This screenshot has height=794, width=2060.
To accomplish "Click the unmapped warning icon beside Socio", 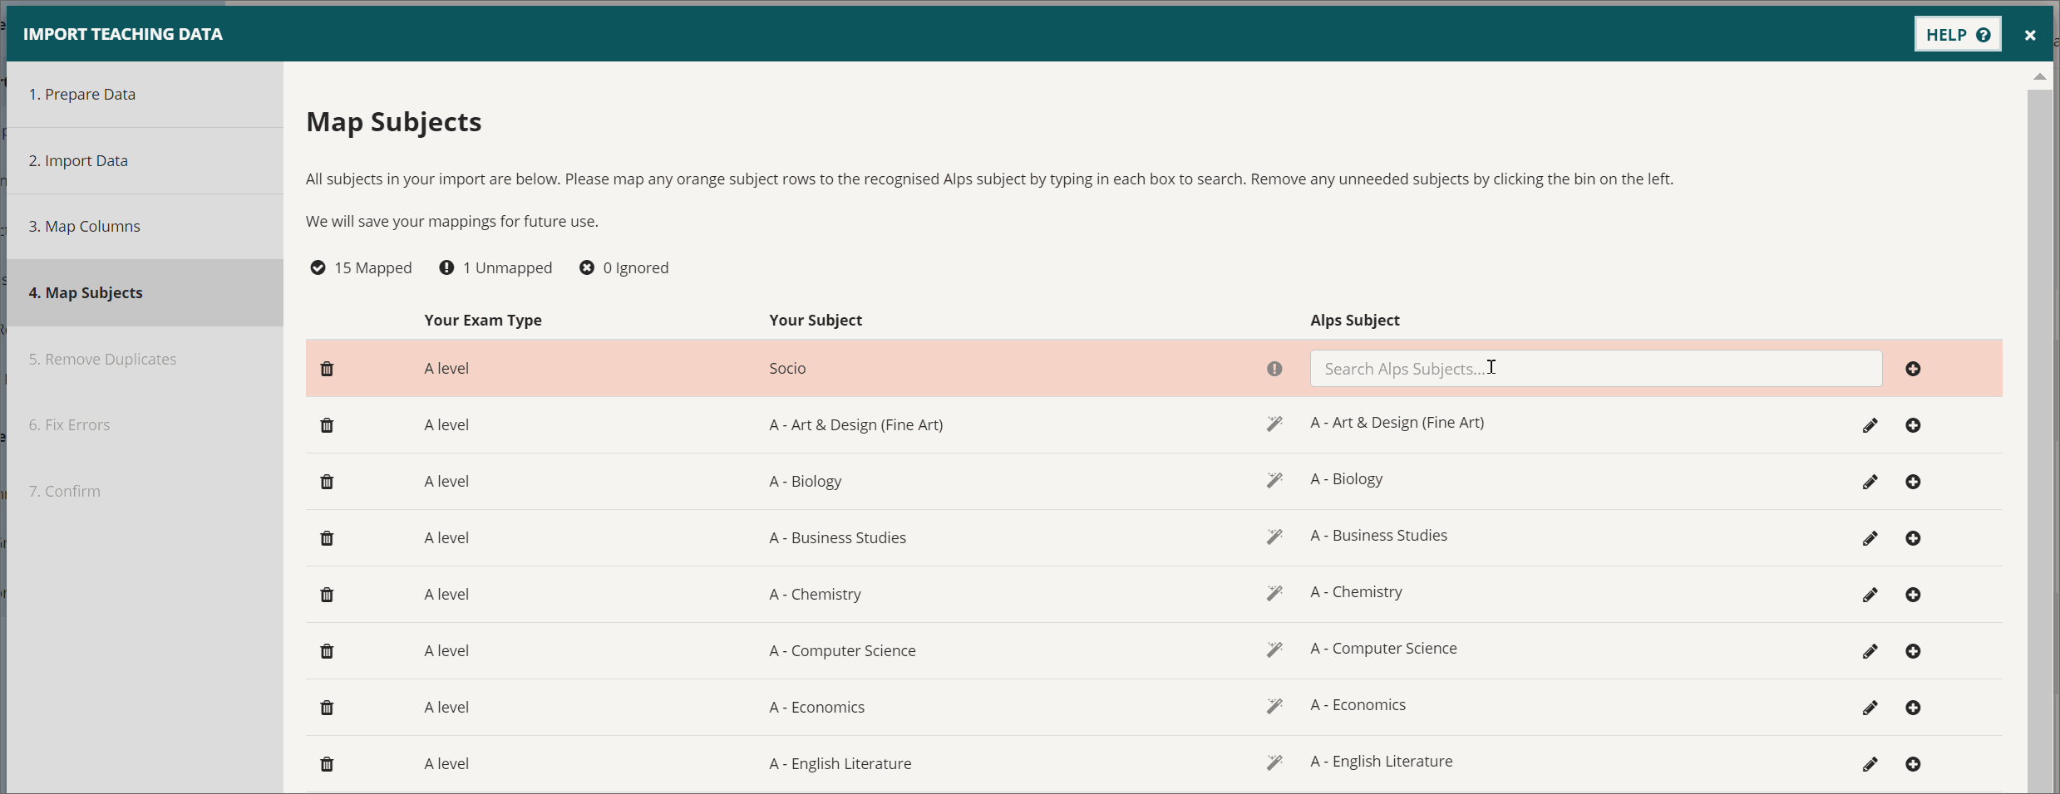I will 1274,369.
